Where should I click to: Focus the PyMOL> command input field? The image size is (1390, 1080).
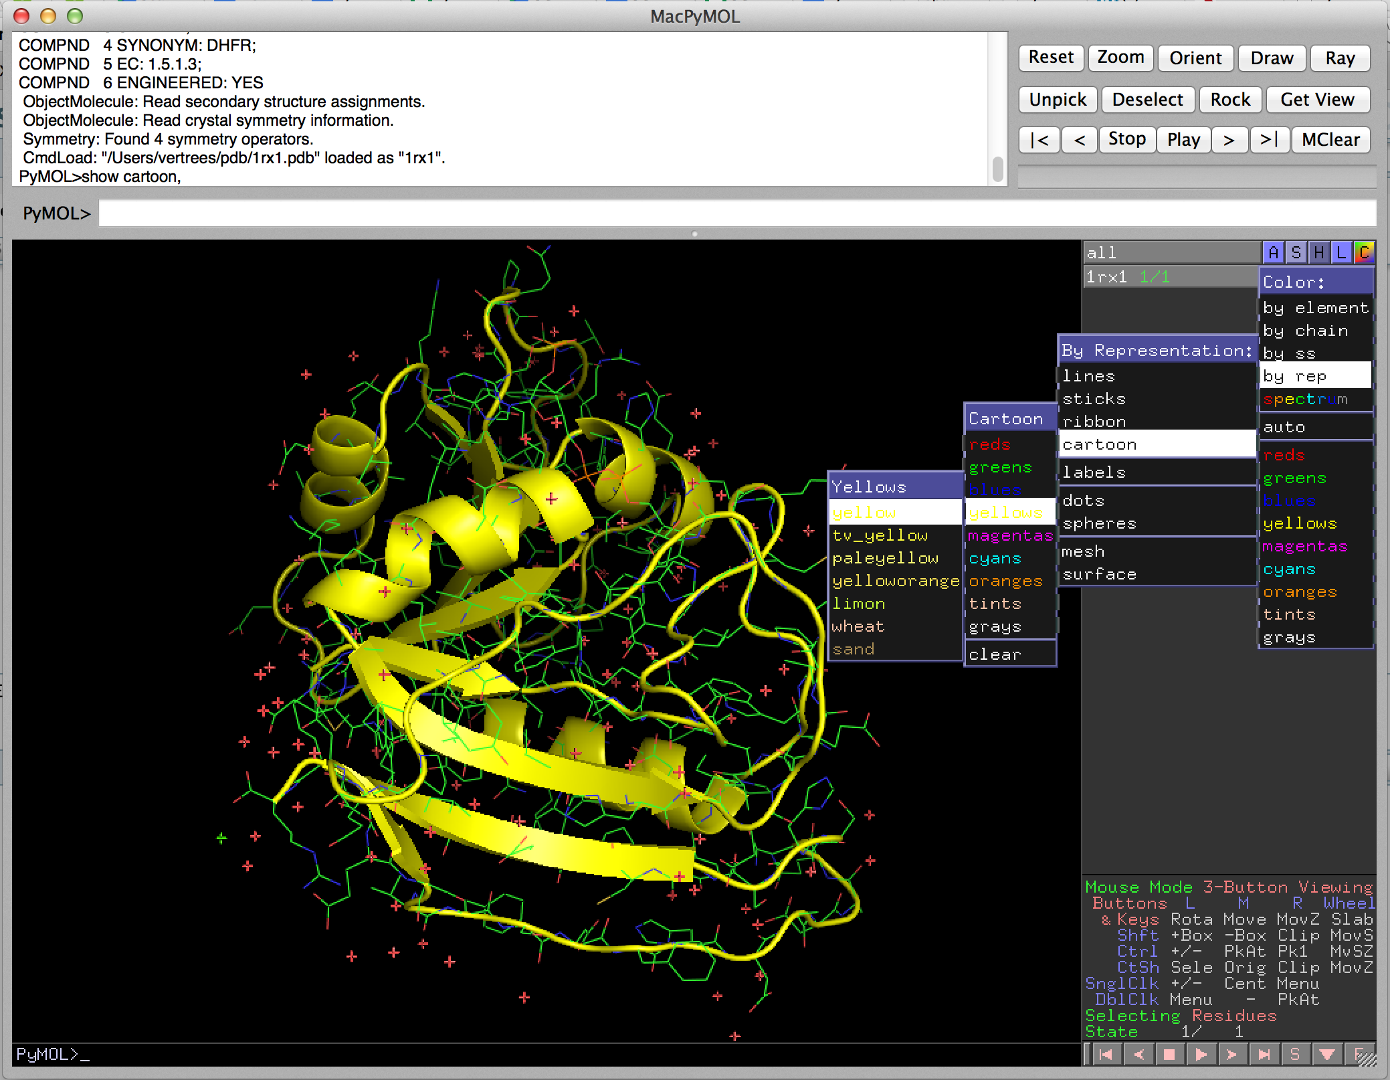pos(737,213)
